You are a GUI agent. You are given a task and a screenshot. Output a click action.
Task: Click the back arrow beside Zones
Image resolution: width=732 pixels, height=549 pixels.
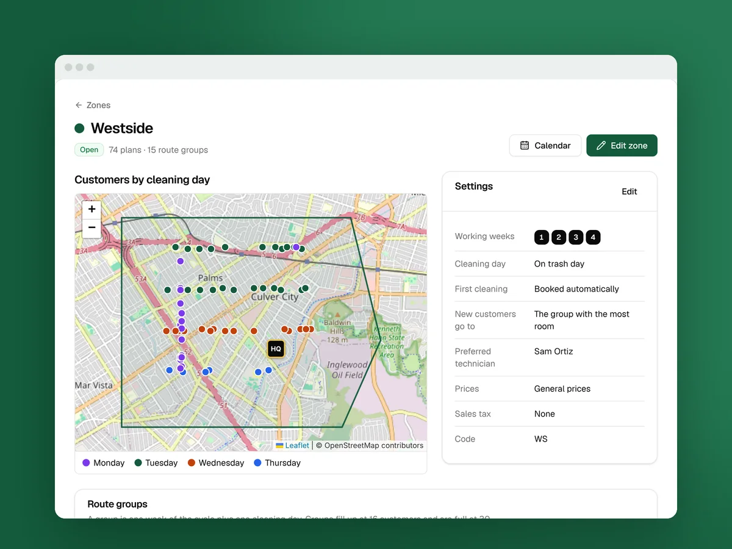click(79, 105)
